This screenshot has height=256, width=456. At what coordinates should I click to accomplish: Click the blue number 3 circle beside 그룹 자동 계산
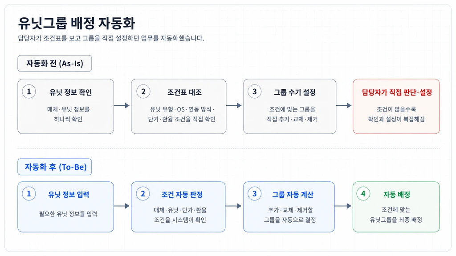[254, 194]
